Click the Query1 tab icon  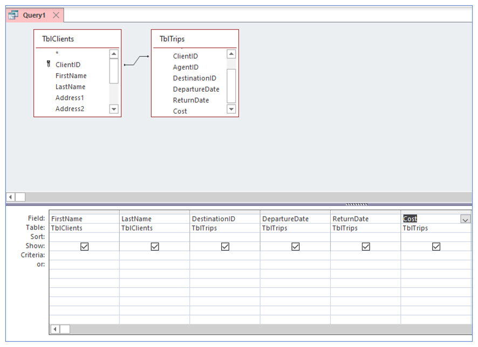tap(13, 15)
